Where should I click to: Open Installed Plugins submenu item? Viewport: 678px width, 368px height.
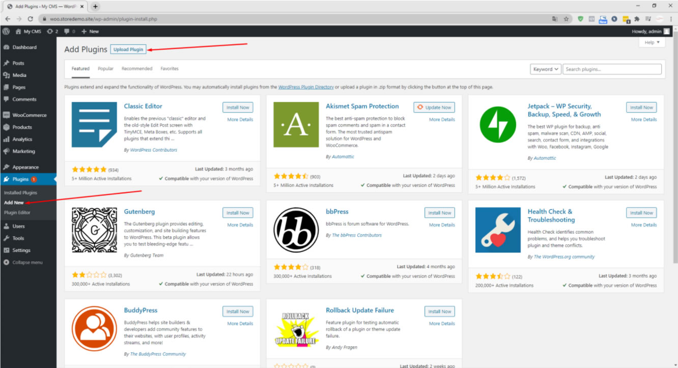(x=20, y=193)
